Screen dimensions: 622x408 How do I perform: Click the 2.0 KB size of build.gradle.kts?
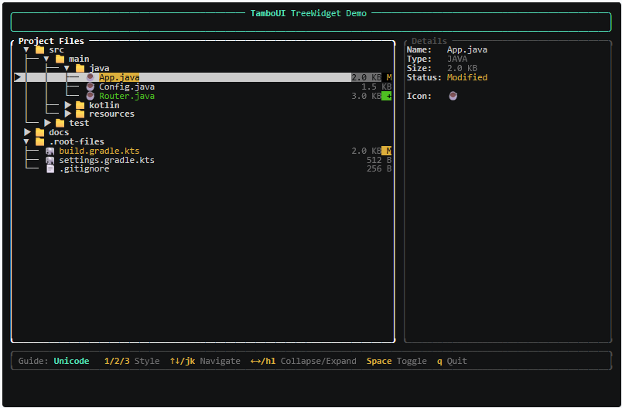pos(366,151)
